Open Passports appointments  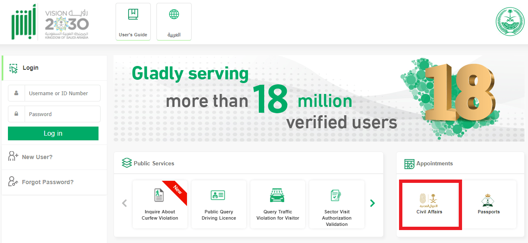point(489,204)
